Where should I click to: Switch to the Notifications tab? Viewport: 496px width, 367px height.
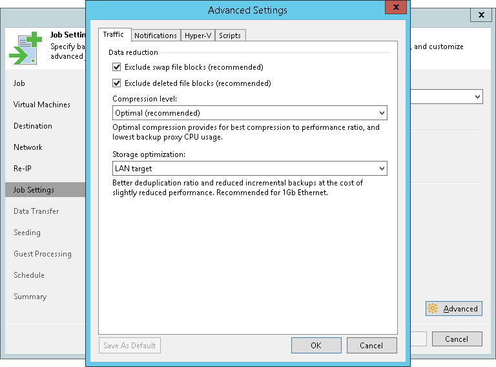155,36
